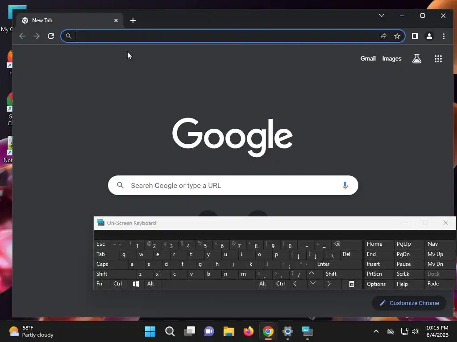This screenshot has height=342, width=457.
Task: Show hidden system tray icons
Action: point(376,331)
